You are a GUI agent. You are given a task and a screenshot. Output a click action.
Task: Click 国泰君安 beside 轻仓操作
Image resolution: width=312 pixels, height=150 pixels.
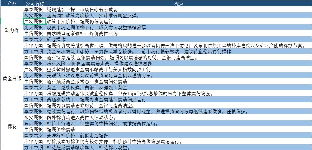(35, 39)
